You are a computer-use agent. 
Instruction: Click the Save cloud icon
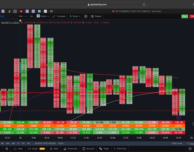tap(15, 149)
